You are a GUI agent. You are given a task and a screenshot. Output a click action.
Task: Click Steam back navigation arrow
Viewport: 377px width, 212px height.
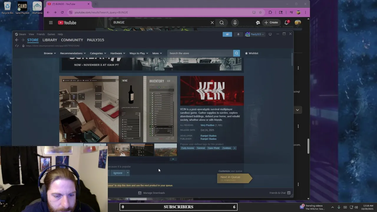[x=17, y=40]
